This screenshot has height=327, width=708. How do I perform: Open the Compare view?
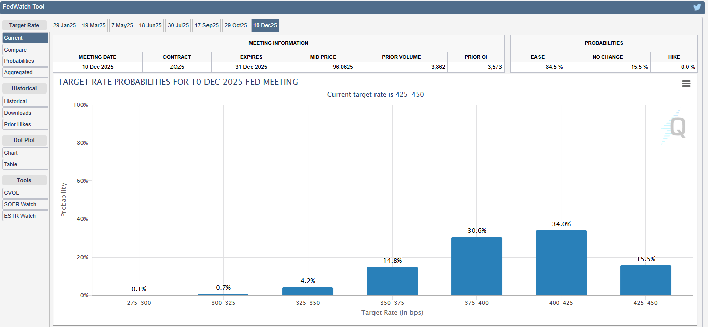coord(24,49)
